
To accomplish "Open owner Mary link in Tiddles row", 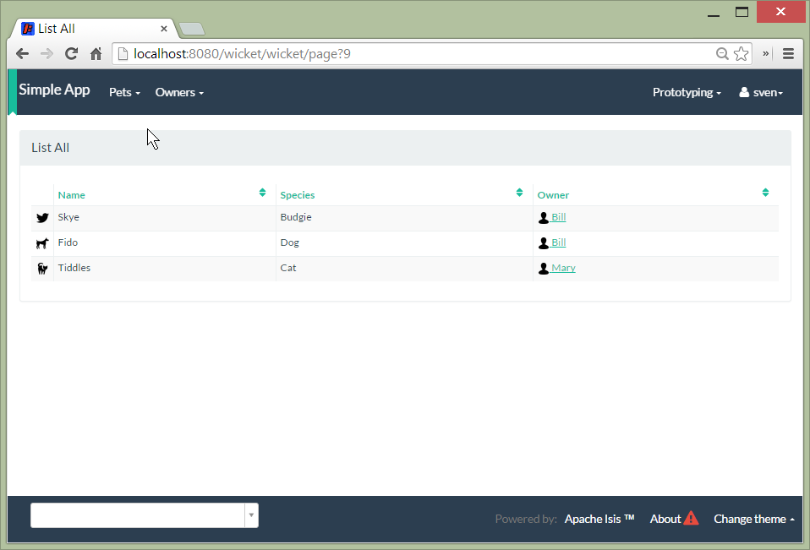I will 563,268.
